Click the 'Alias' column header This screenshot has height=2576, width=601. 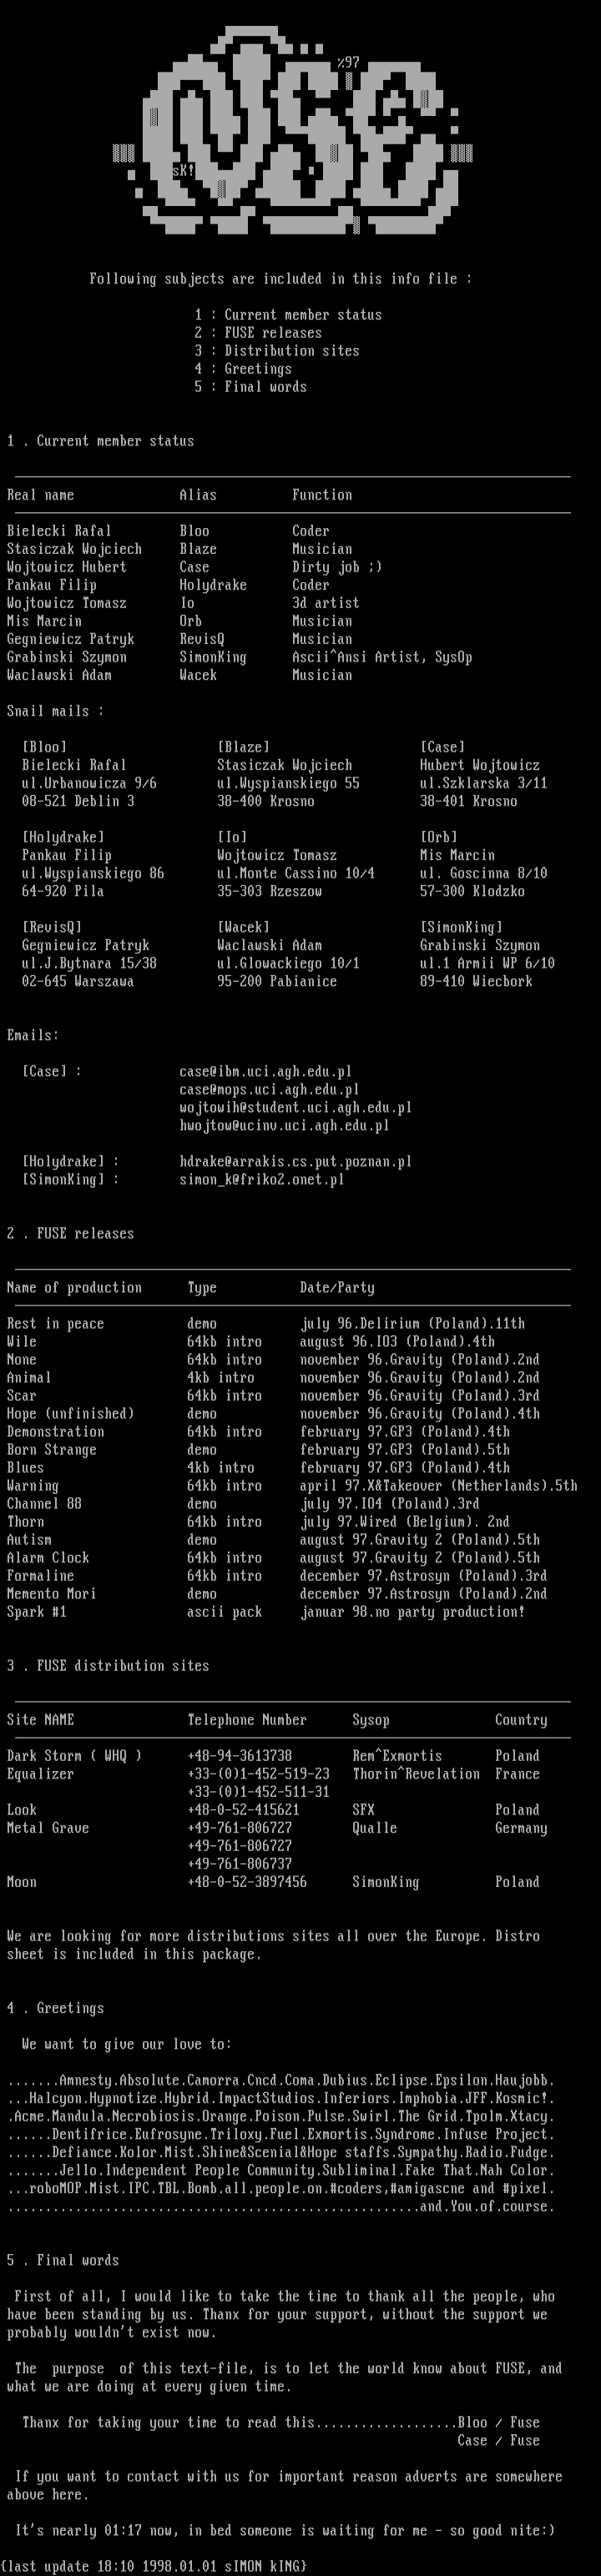click(198, 495)
